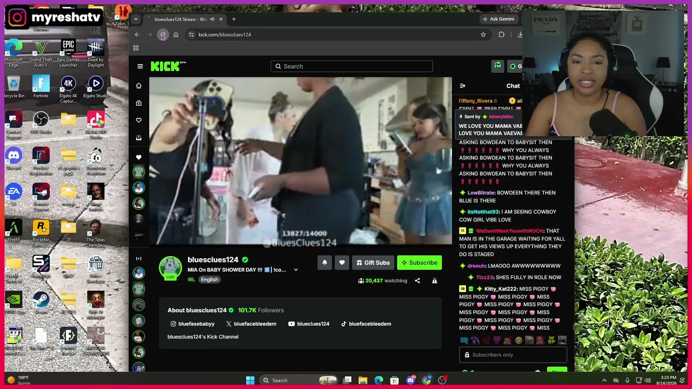Screen dimensions: 692x389
Task: Focus the Kick search field
Action: 351,66
